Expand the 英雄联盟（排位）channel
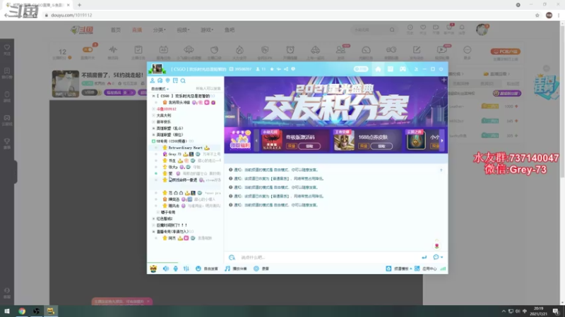Image resolution: width=565 pixels, height=317 pixels. 153,135
